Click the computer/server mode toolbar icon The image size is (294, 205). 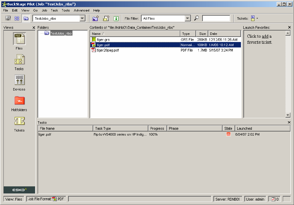[8, 18]
